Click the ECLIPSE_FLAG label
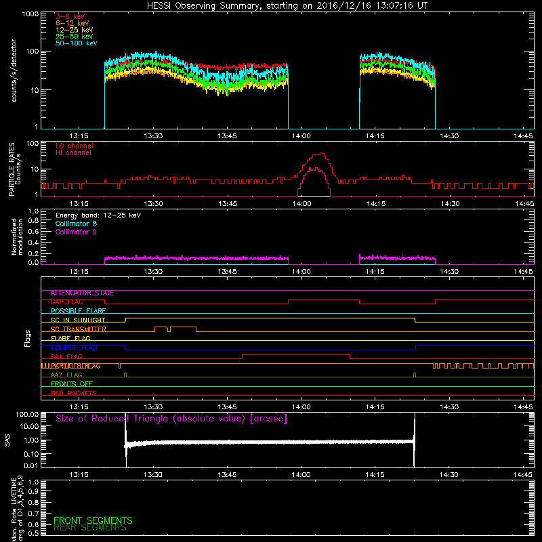This screenshot has width=542, height=542. [x=74, y=348]
